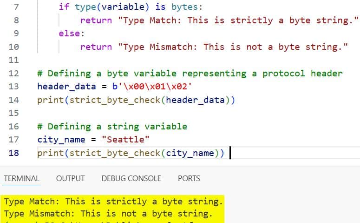Image resolution: width=360 pixels, height=223 pixels.
Task: Open the OUTPUT panel tab
Action: tap(70, 178)
